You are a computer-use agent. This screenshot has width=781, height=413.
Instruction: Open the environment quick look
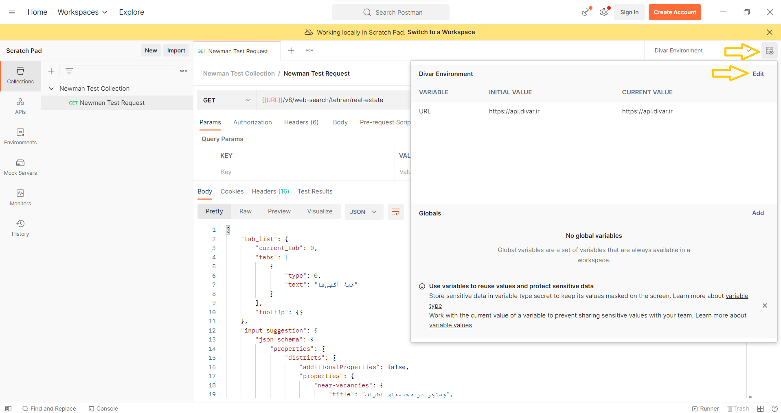click(770, 50)
